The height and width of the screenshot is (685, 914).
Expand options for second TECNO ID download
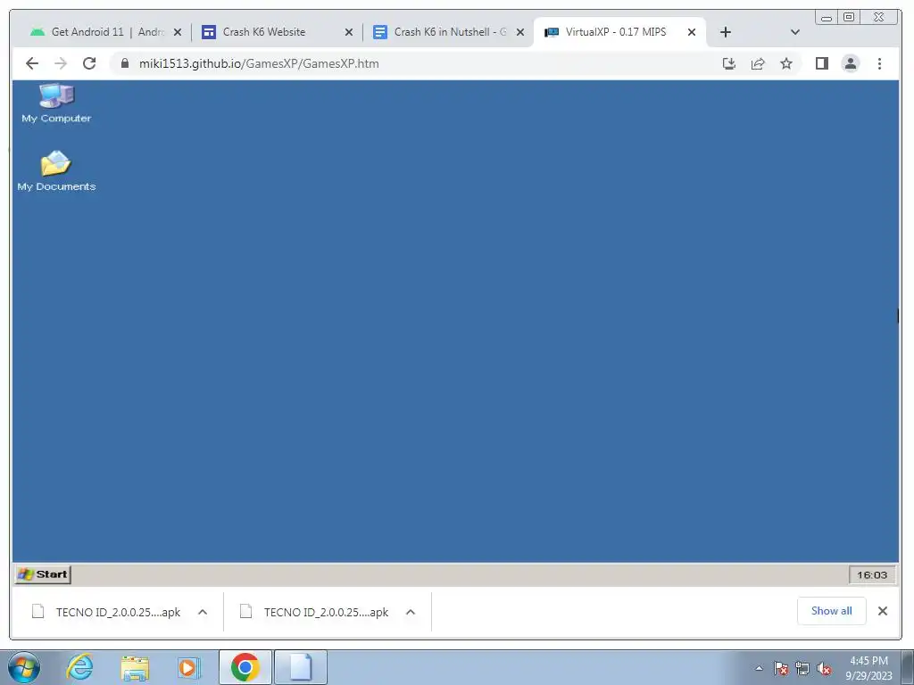click(411, 612)
